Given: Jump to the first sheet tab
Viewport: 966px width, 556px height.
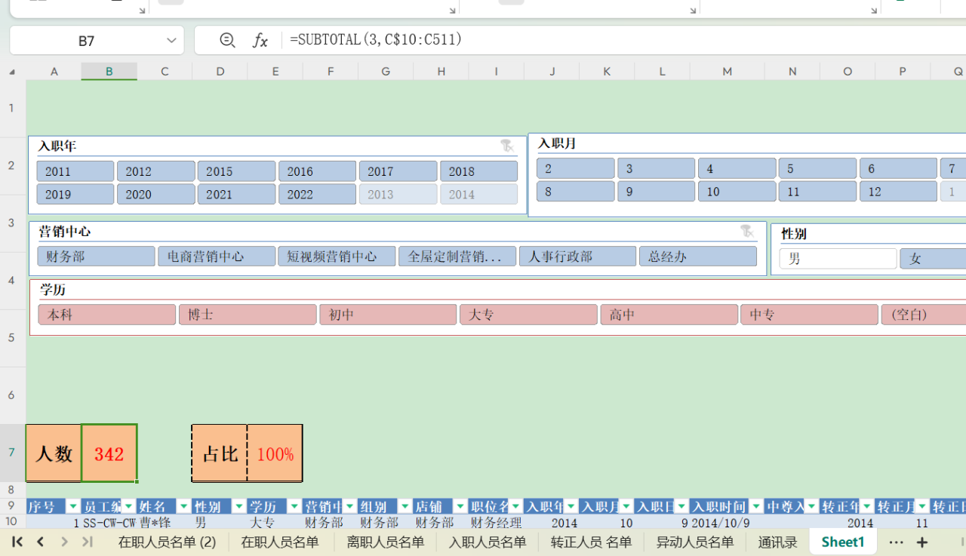Looking at the screenshot, I should click(17, 542).
